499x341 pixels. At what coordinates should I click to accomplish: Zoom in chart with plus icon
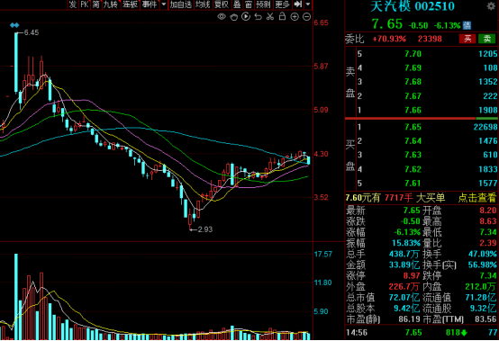[295, 17]
